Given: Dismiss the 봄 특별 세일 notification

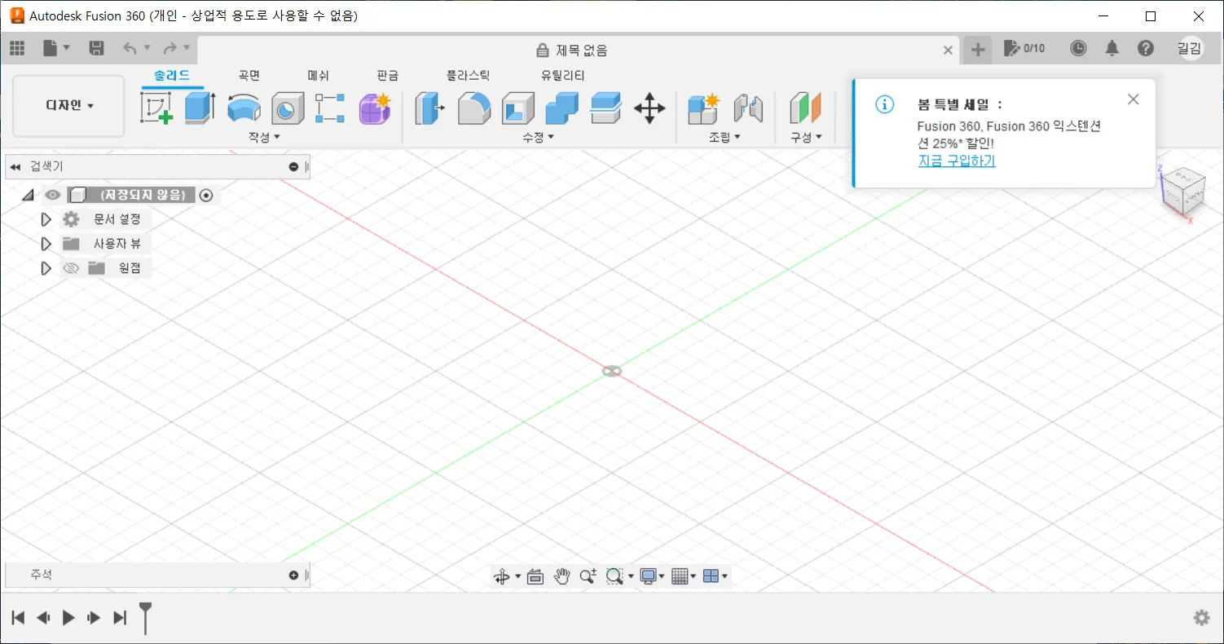Looking at the screenshot, I should click(1133, 99).
